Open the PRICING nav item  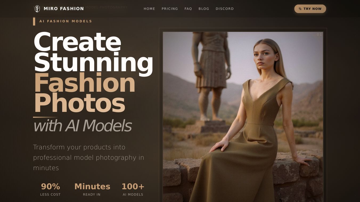click(170, 9)
